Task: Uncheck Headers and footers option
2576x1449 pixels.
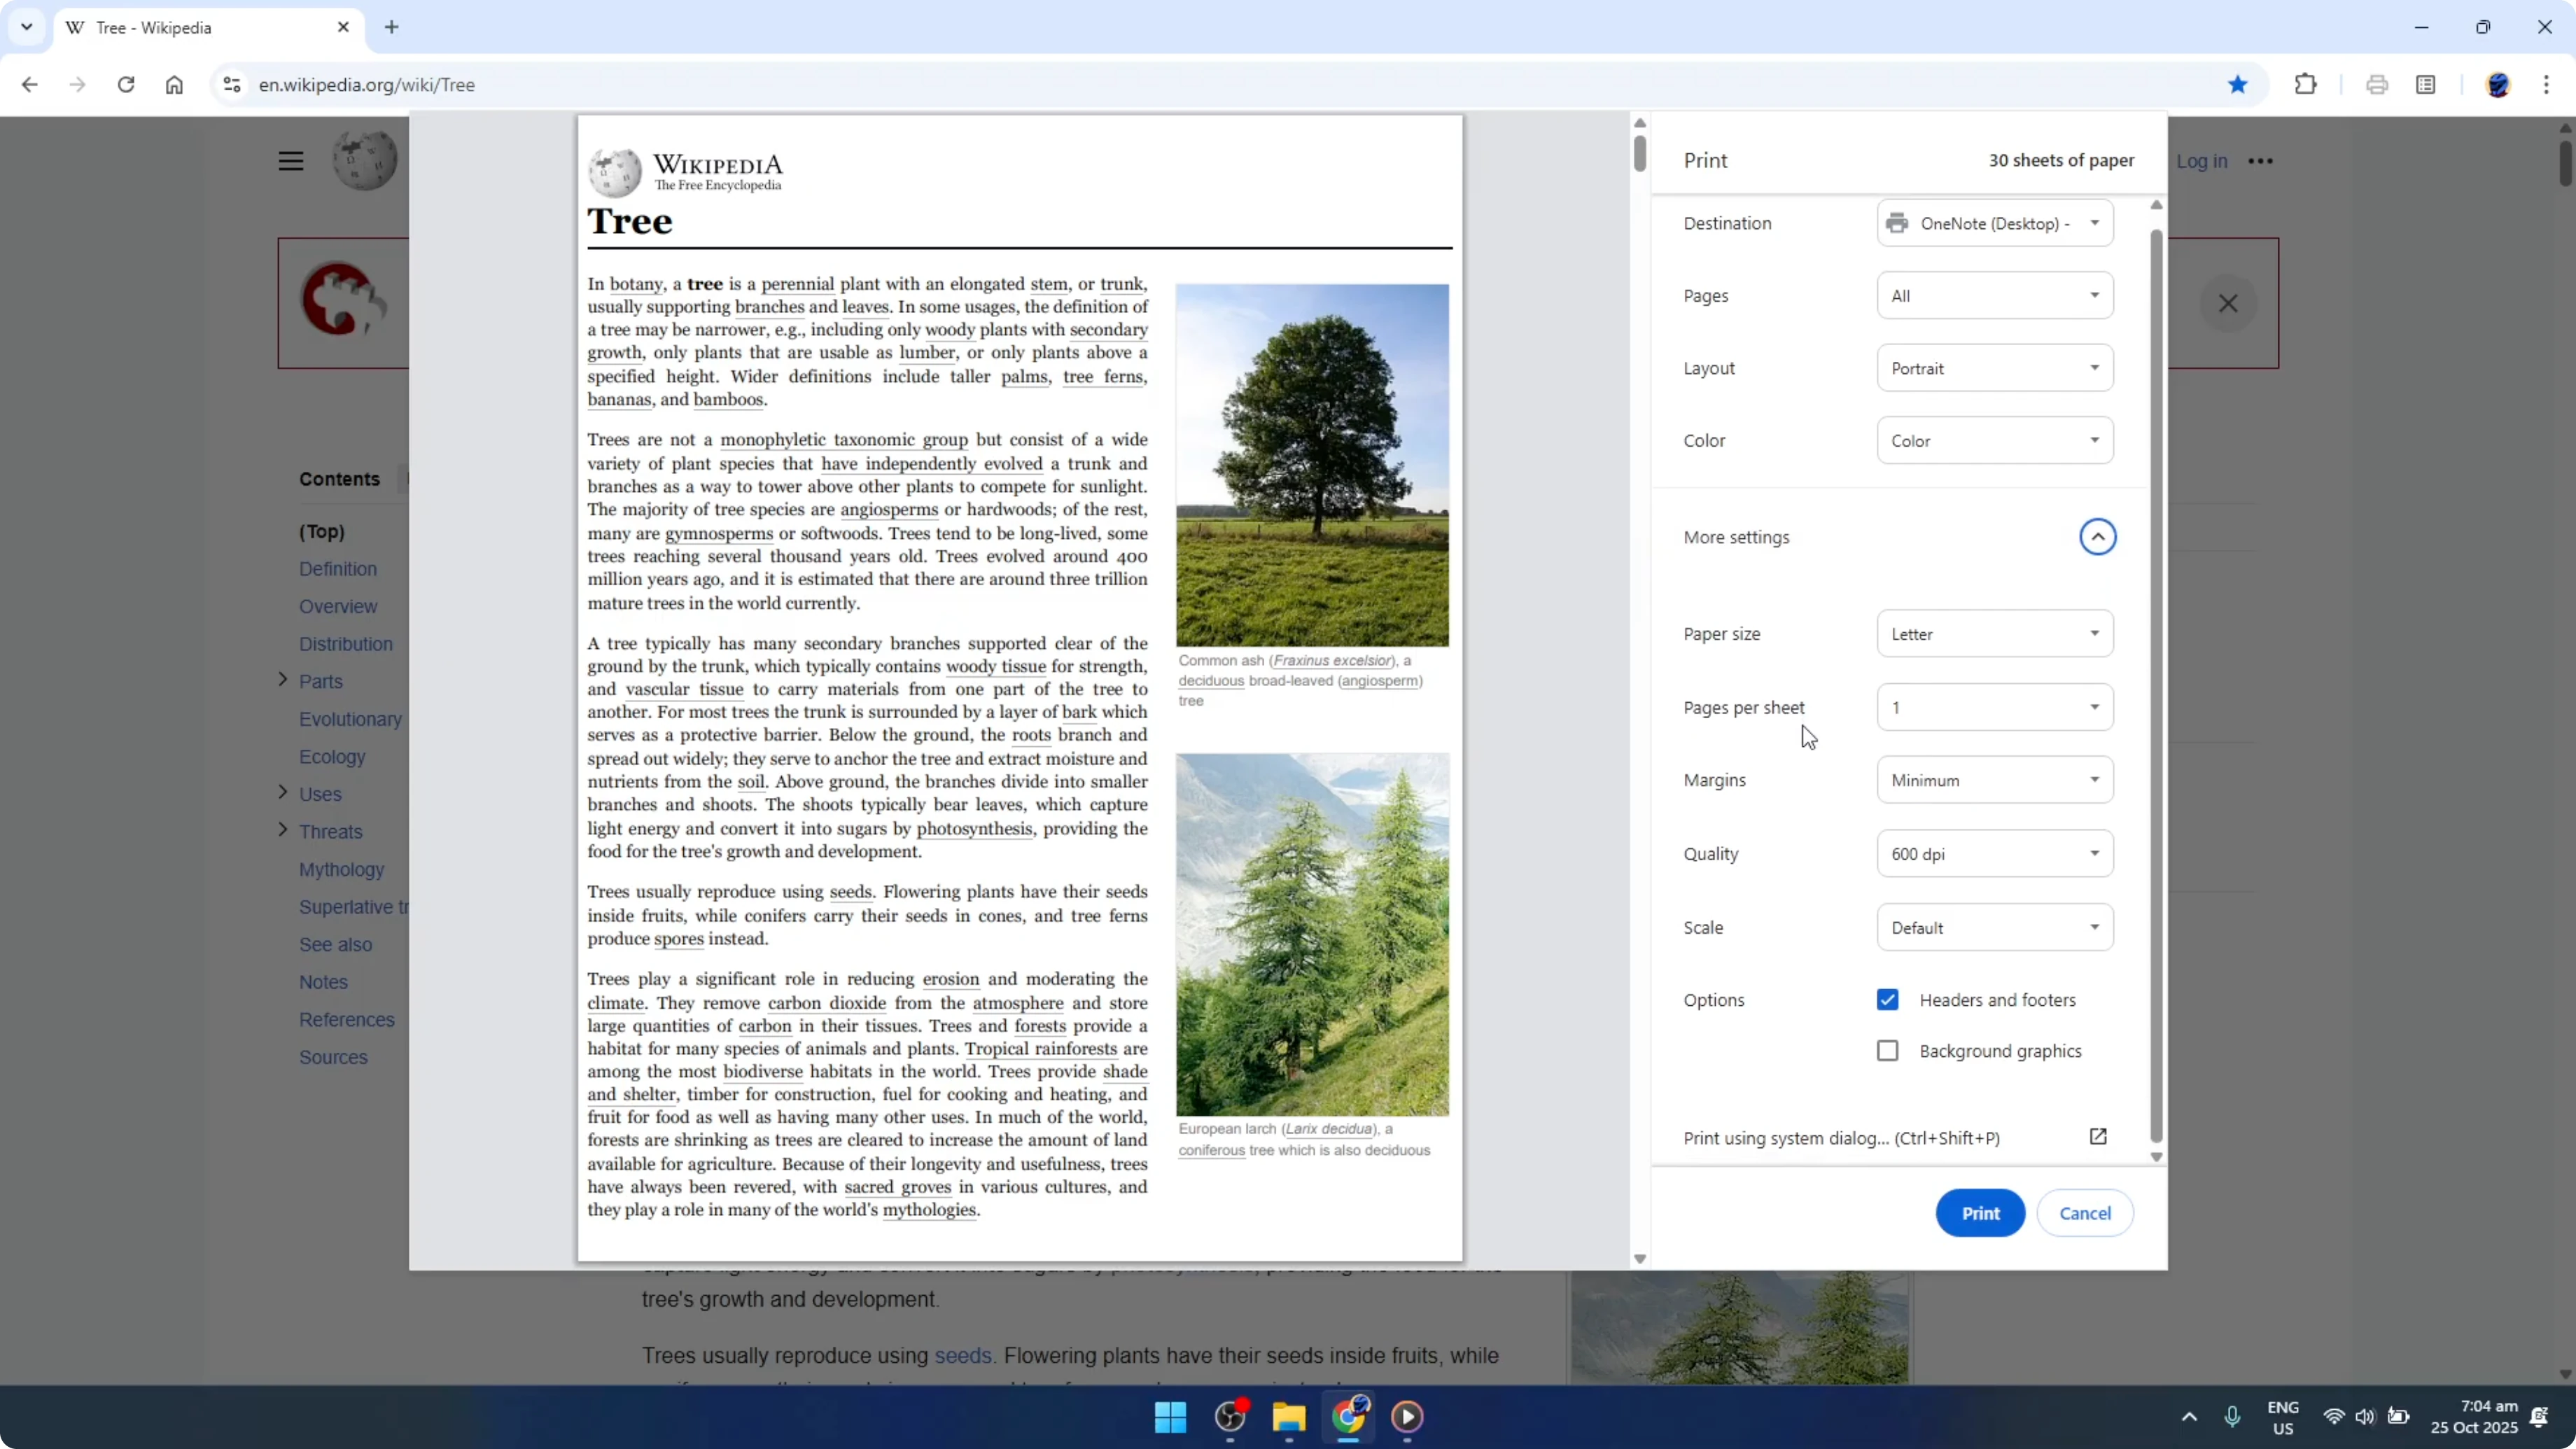Action: 1887,1000
